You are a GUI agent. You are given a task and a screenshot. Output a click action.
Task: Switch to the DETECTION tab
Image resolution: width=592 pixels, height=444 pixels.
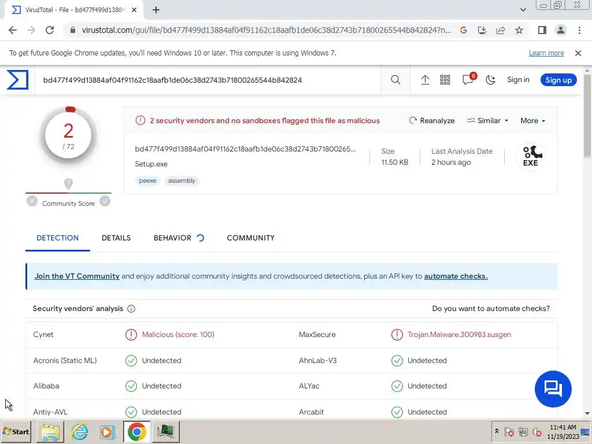[57, 238]
